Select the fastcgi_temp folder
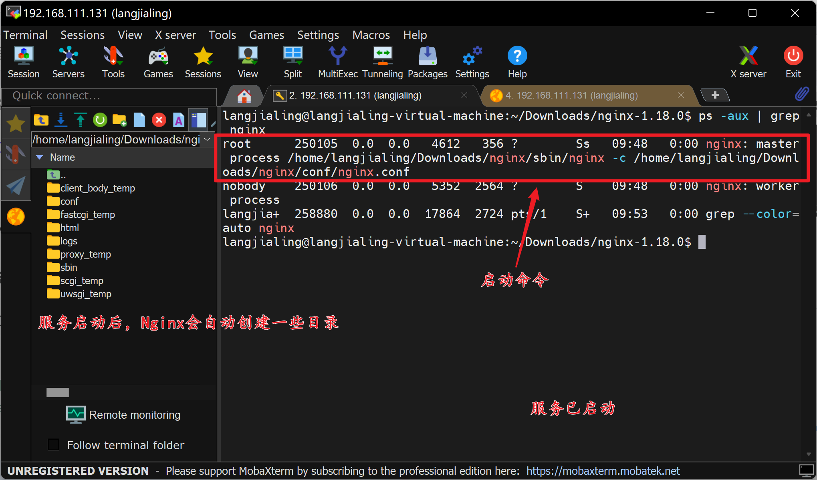817x480 pixels. [x=81, y=214]
